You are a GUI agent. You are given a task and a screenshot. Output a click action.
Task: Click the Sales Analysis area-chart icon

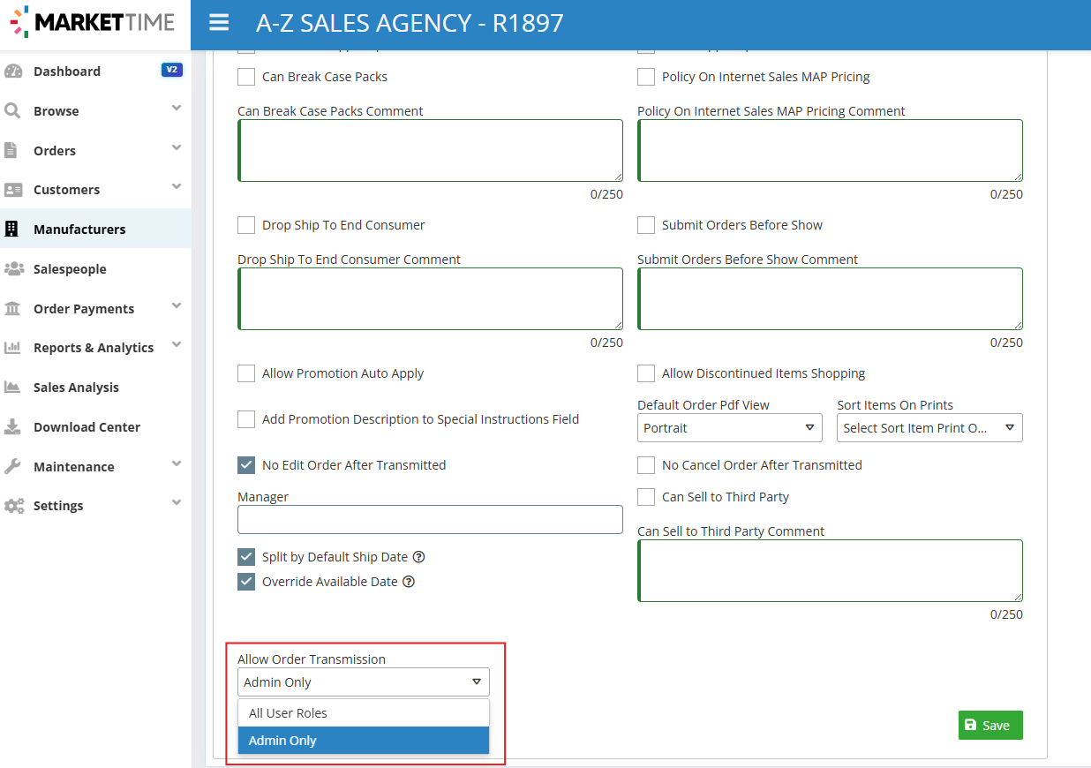pos(12,387)
